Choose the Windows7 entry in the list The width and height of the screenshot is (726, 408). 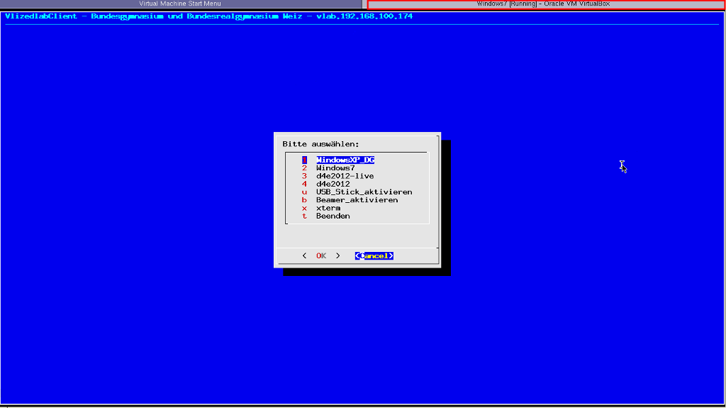pos(335,168)
